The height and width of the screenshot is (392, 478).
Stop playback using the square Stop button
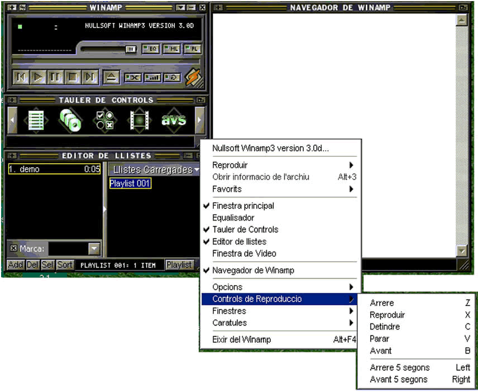(x=73, y=77)
